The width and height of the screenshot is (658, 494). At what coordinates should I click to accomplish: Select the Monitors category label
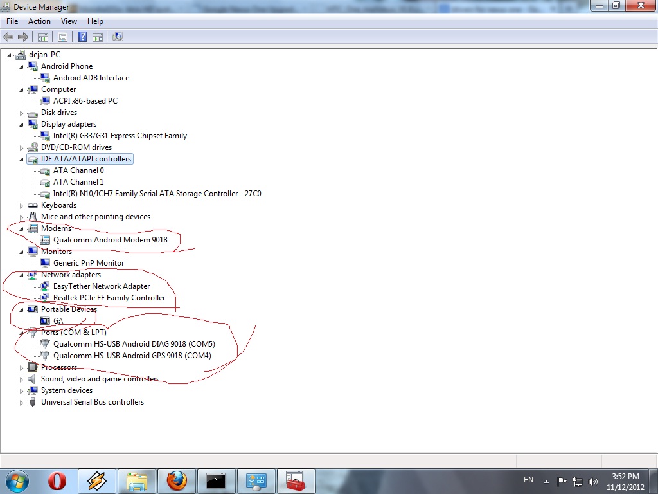(57, 252)
